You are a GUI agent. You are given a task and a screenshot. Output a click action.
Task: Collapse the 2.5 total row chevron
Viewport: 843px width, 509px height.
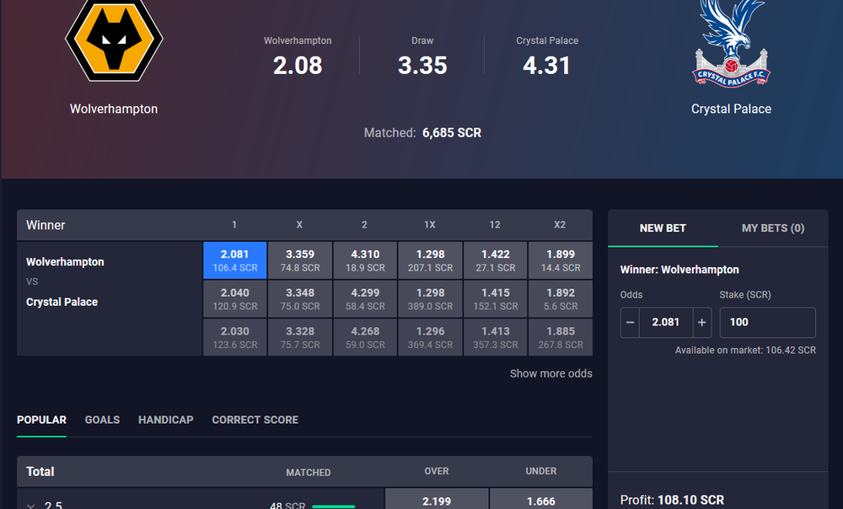31,506
